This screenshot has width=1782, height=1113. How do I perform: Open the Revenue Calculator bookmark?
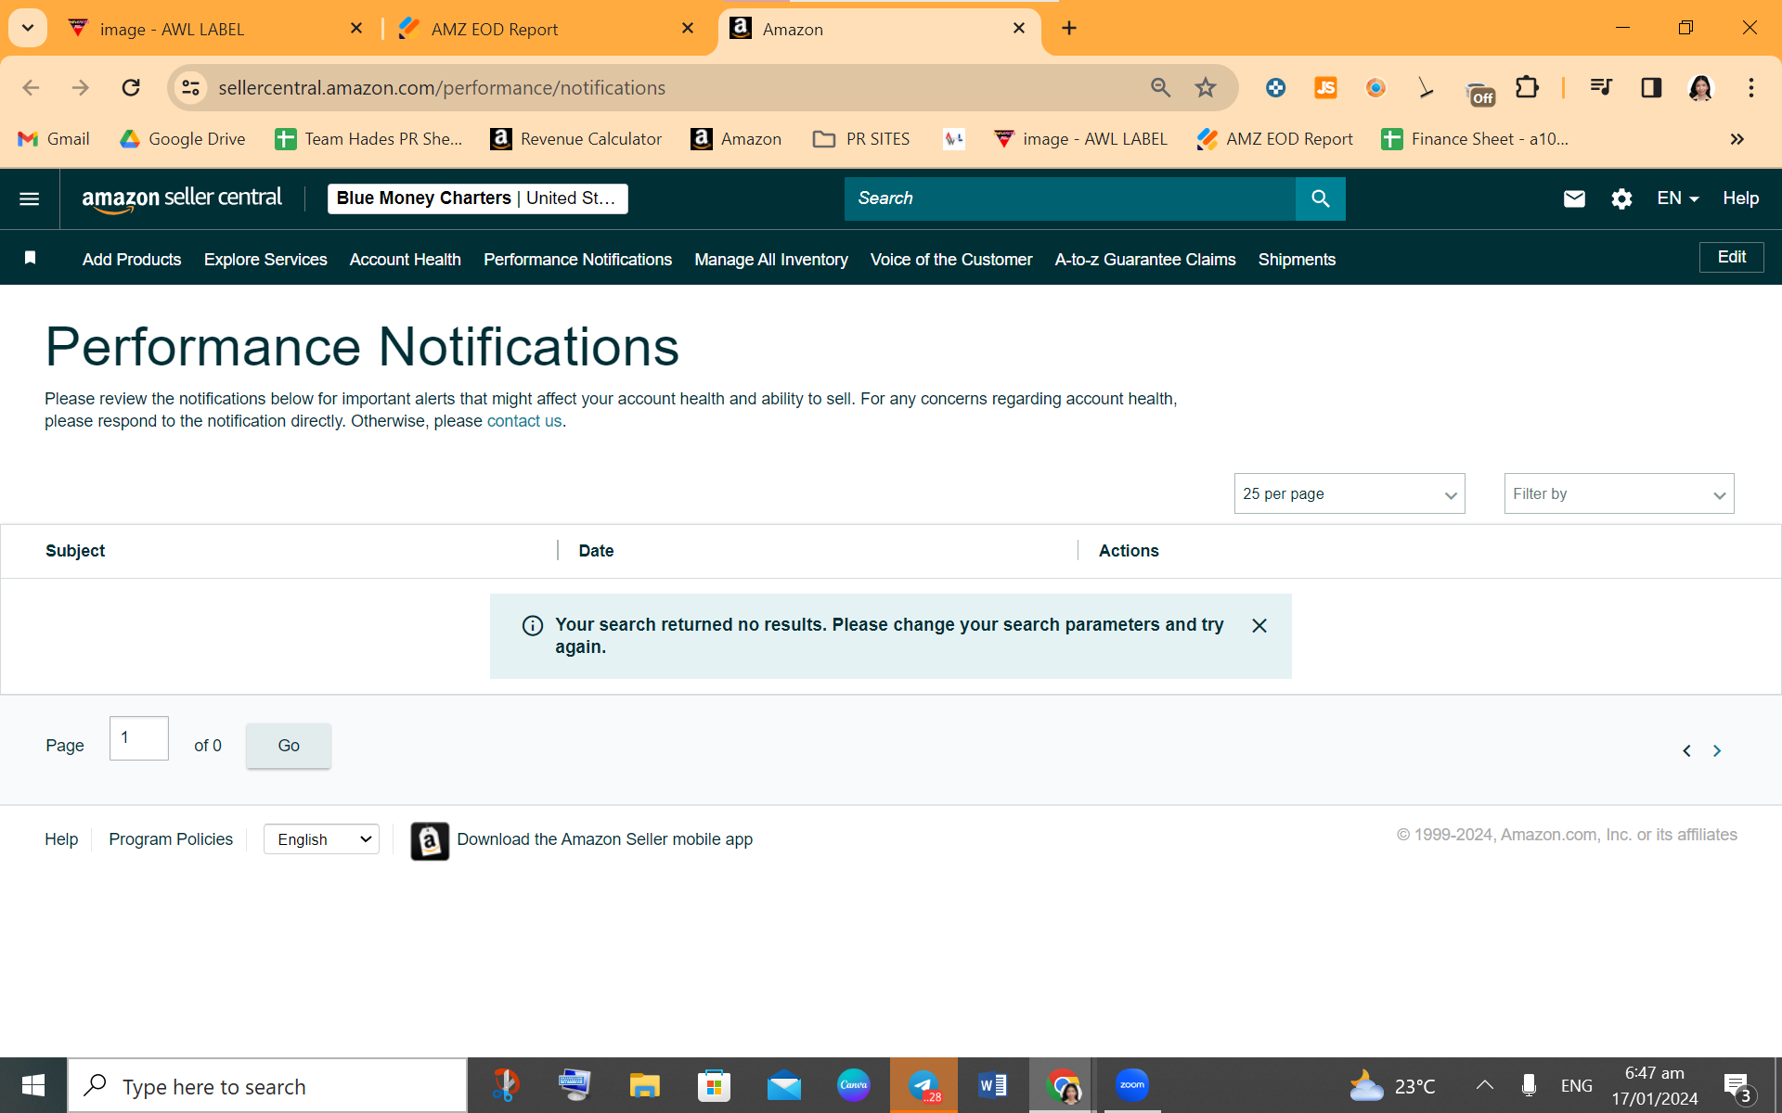click(576, 139)
